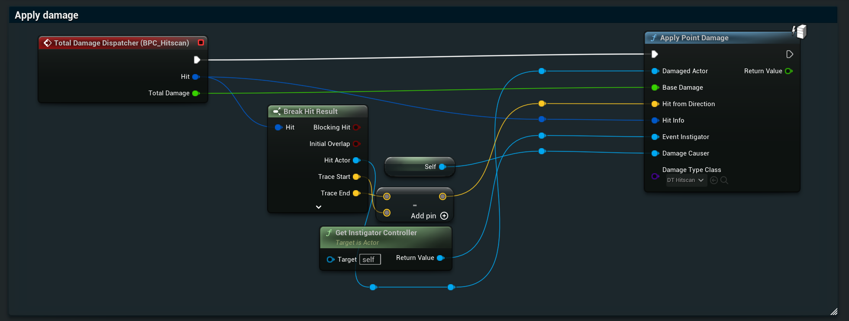Click the red delegate pin on Total Damage Dispatcher
This screenshot has width=849, height=321.
201,42
